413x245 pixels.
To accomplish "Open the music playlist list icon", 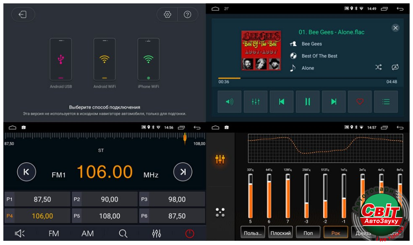I will tap(386, 102).
